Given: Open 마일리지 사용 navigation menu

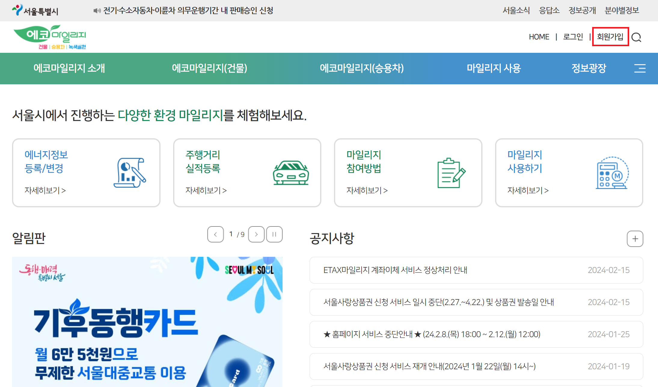Looking at the screenshot, I should [x=494, y=68].
